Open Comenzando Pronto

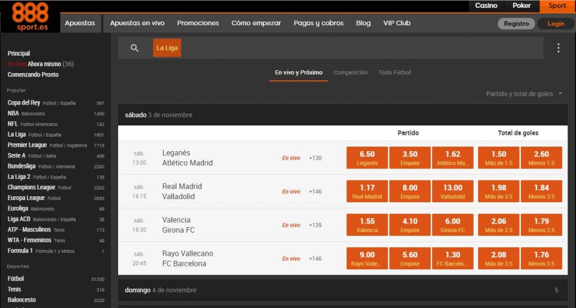pyautogui.click(x=33, y=75)
